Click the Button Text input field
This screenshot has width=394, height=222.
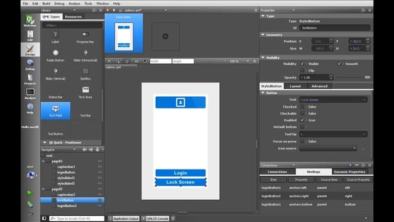pyautogui.click(x=333, y=100)
